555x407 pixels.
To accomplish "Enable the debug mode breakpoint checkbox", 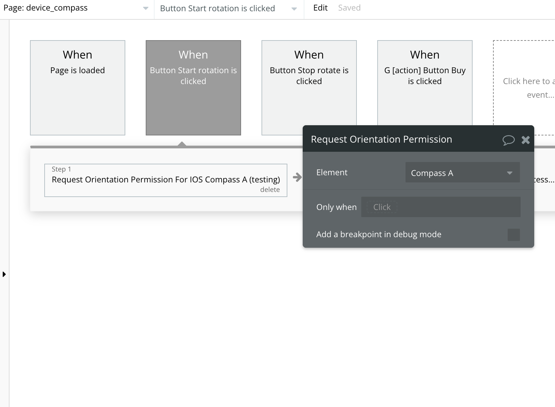I will coord(513,234).
